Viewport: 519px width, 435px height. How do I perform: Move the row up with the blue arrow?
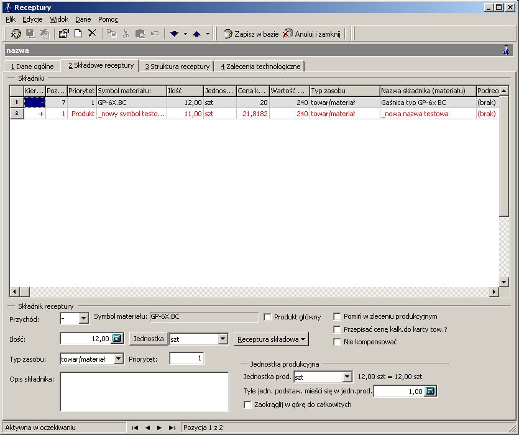tap(197, 34)
